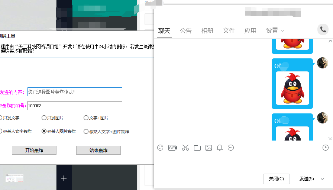Click the 开始轰炸 button
The height and width of the screenshot is (190, 333).
click(x=34, y=150)
